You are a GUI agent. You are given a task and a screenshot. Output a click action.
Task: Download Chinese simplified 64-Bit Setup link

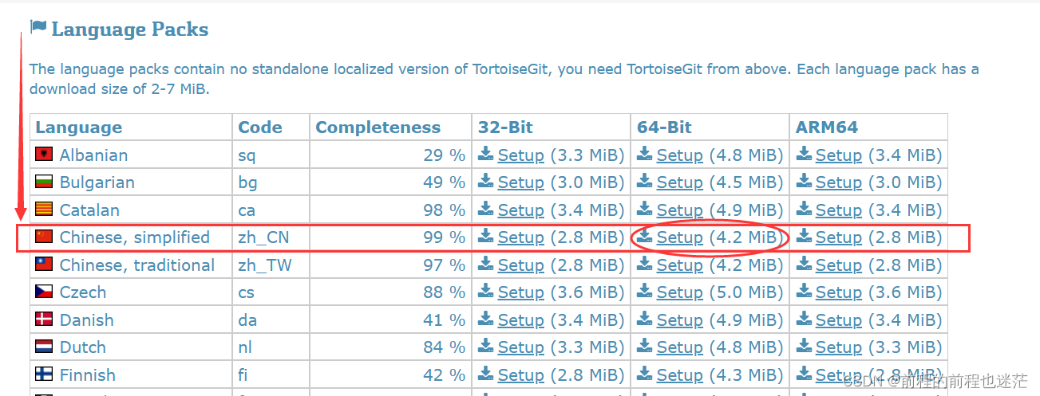[679, 237]
